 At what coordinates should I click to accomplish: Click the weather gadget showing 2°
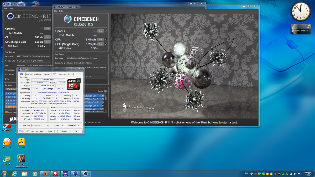(x=301, y=29)
